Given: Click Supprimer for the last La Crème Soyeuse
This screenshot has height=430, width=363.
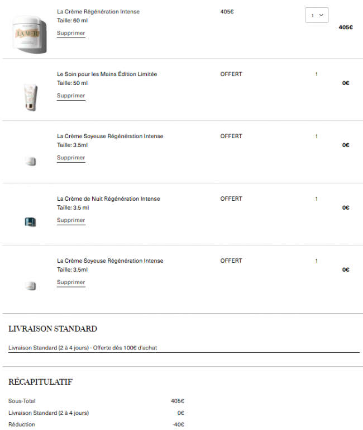Looking at the screenshot, I should [71, 282].
